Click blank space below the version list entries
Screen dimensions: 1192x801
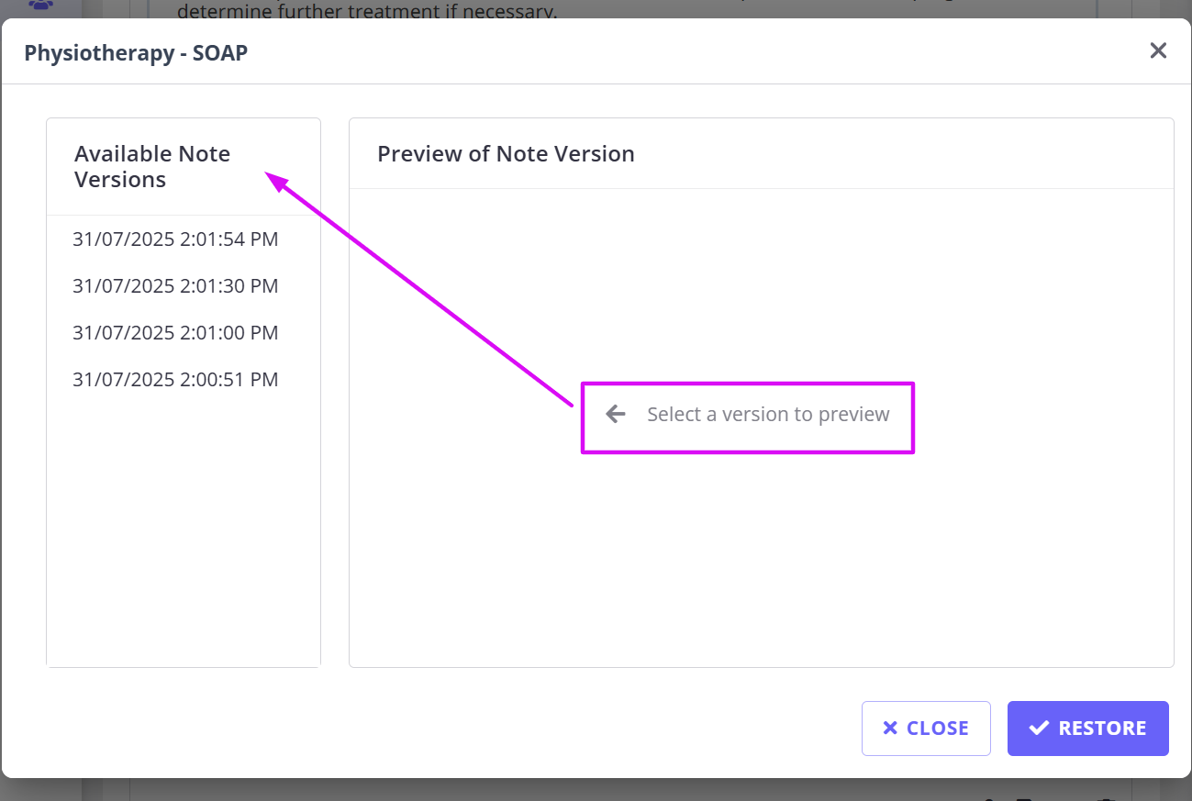(x=184, y=532)
